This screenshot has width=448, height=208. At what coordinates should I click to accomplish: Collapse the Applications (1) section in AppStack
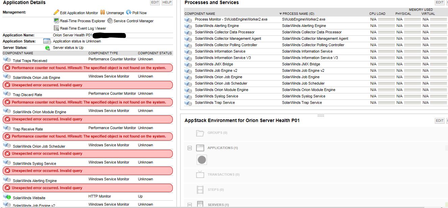(190, 148)
